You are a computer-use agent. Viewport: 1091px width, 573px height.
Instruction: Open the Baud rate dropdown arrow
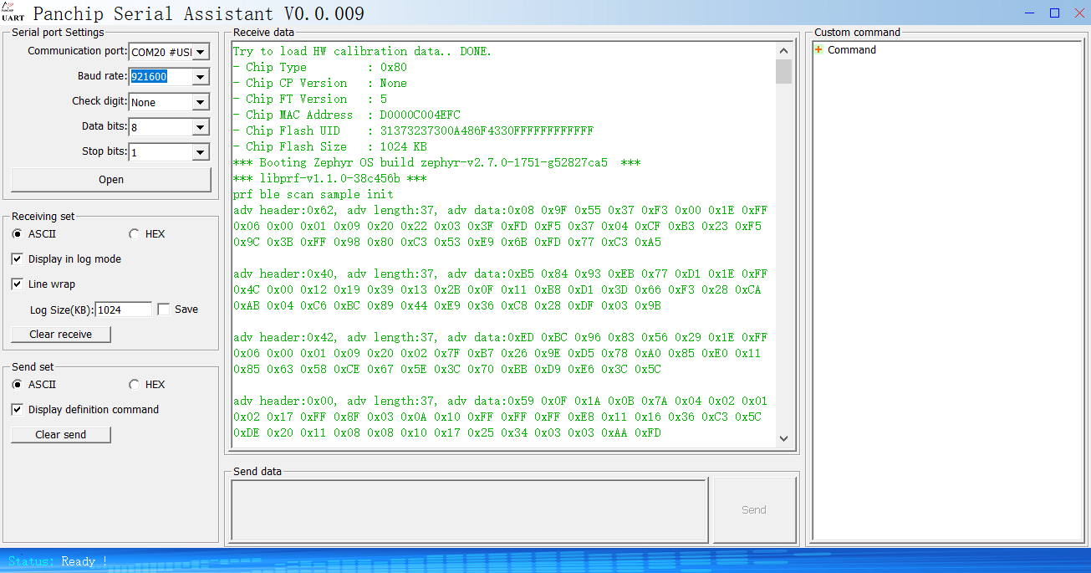pyautogui.click(x=200, y=77)
